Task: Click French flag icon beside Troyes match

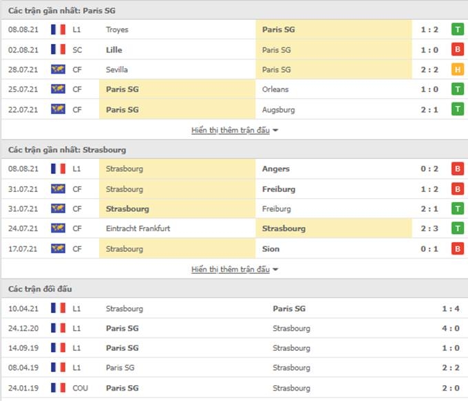Action: coord(58,30)
